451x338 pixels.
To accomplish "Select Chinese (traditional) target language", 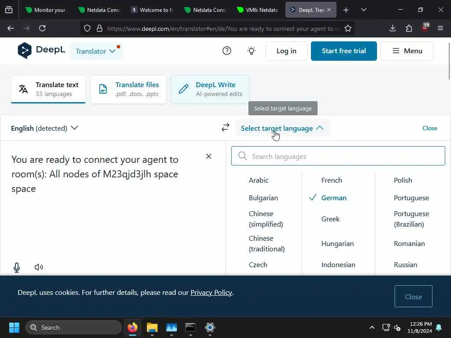I will click(x=266, y=244).
